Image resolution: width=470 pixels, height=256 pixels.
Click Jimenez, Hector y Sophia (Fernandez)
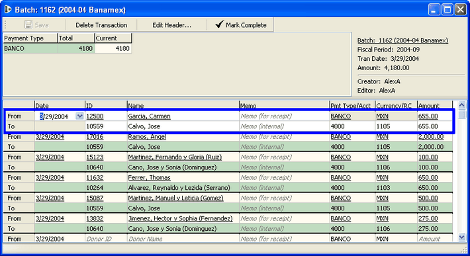(x=180, y=218)
